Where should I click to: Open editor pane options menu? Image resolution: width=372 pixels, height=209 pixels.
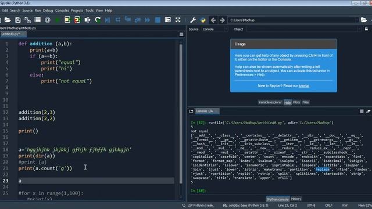[181, 34]
